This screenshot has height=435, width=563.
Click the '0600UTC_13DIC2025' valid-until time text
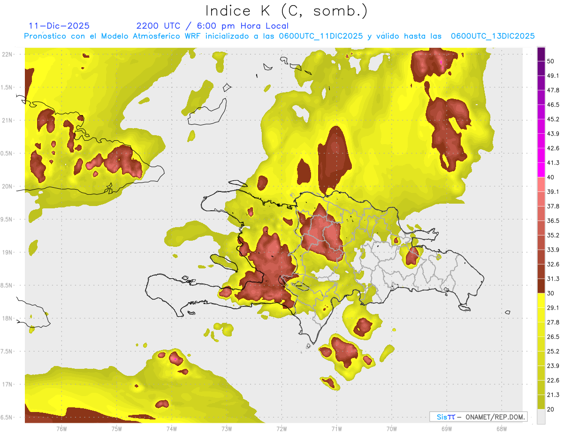click(493, 36)
